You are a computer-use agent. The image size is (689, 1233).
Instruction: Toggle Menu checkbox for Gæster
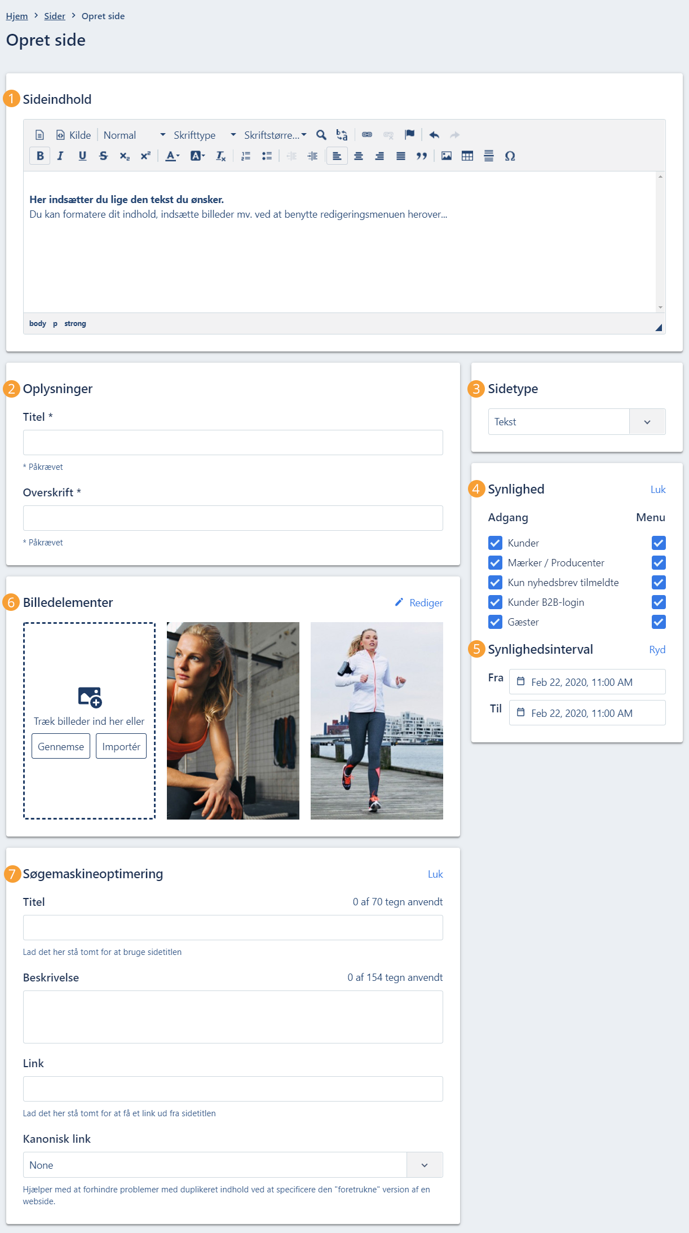point(659,622)
